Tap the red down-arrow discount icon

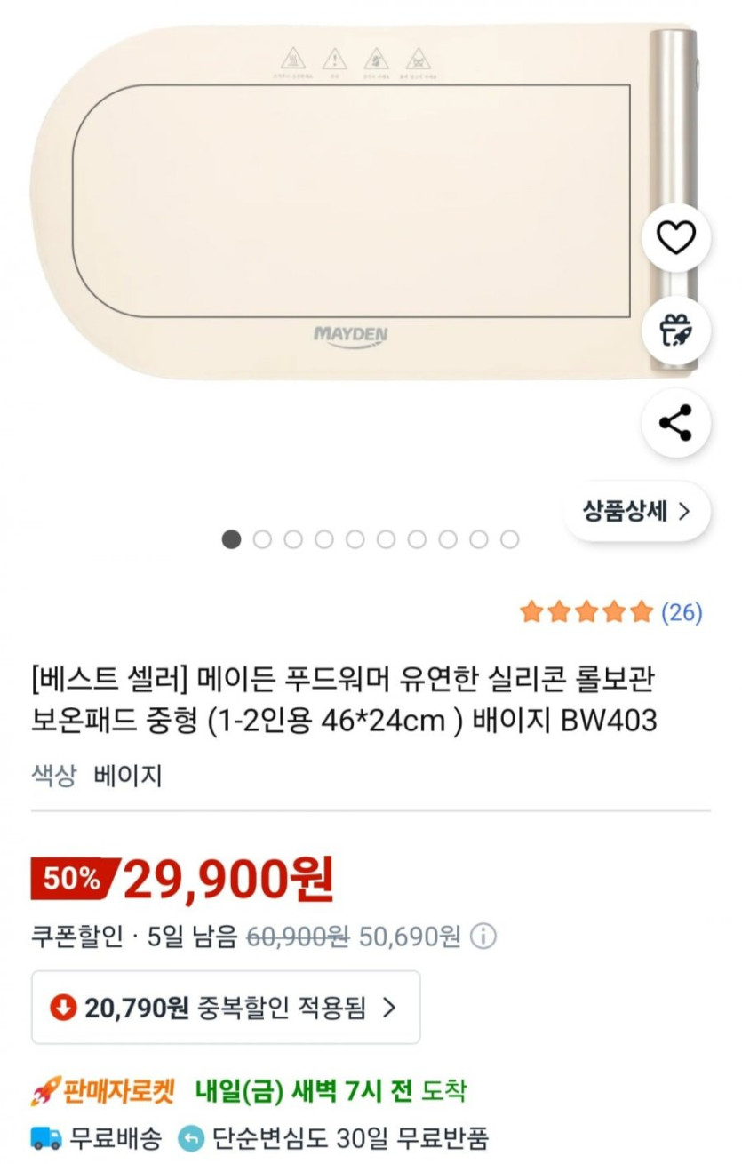[x=63, y=1007]
